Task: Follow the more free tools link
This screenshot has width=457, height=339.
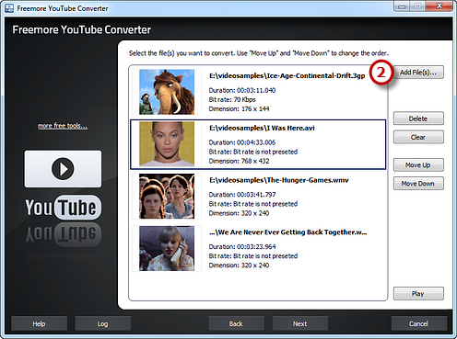Action: tap(63, 126)
